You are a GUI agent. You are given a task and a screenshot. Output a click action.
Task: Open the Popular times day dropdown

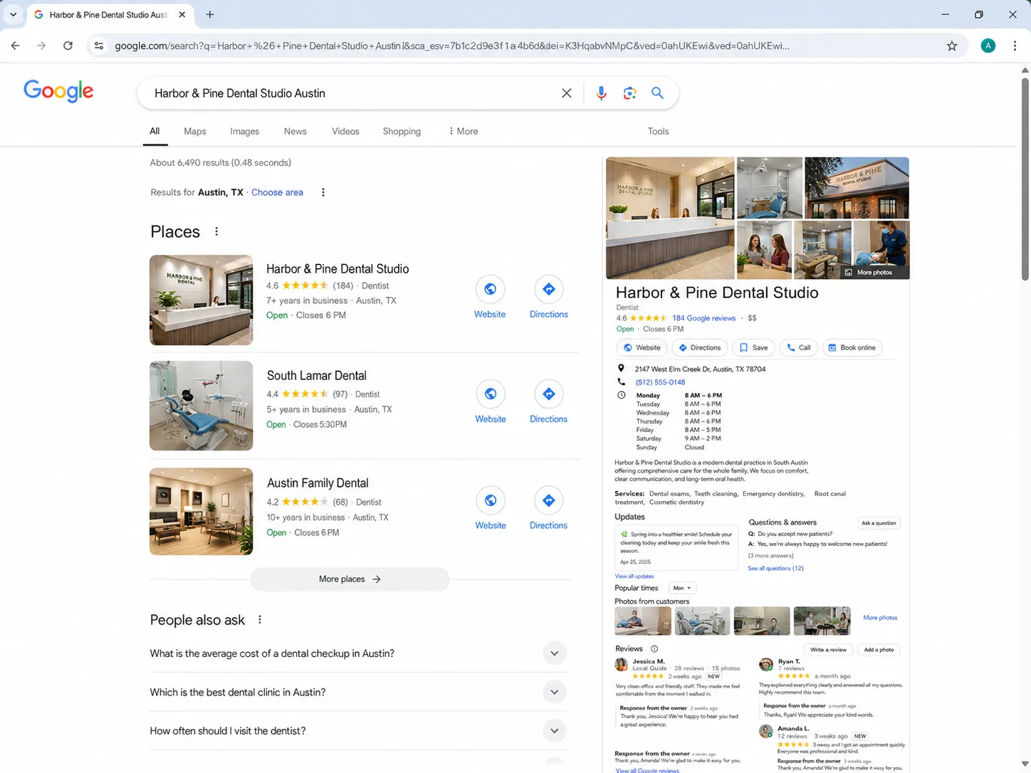[682, 588]
